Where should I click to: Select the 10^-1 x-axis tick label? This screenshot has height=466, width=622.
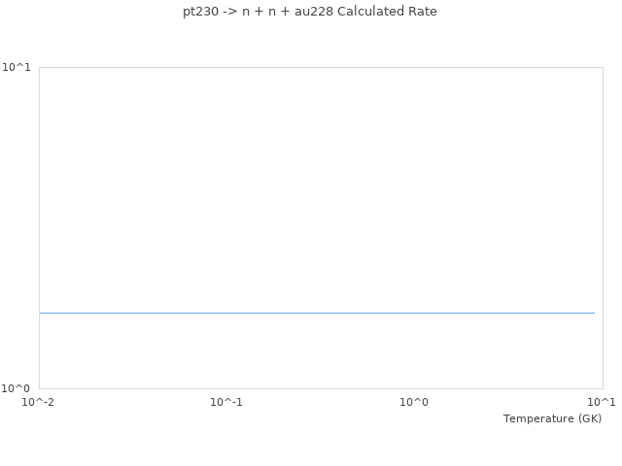[226, 402]
